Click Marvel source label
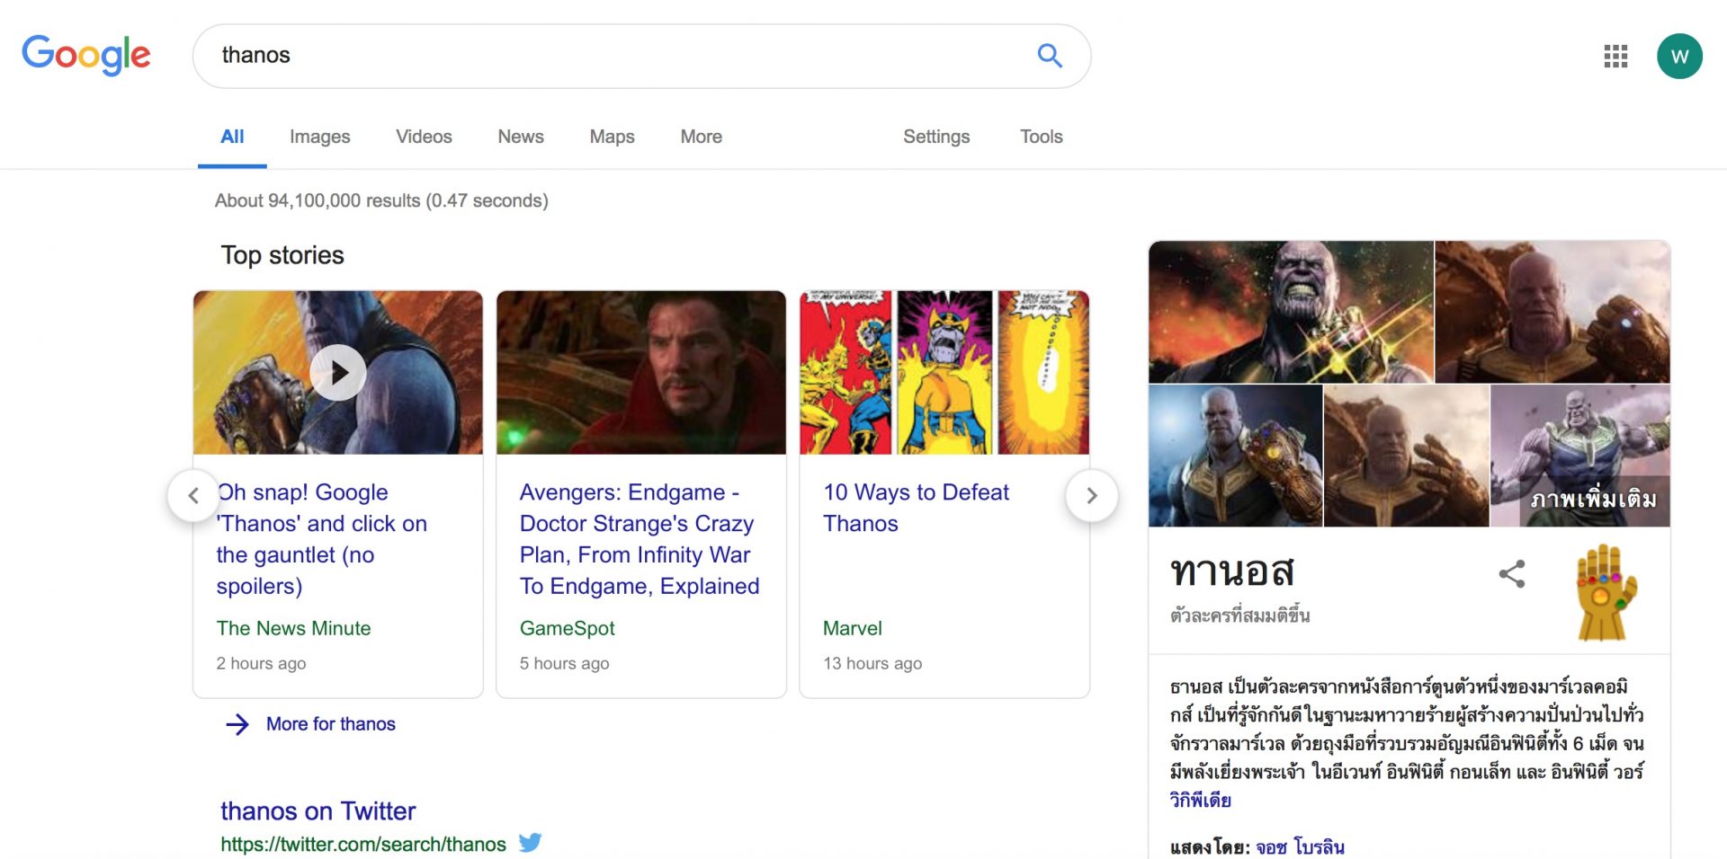This screenshot has height=859, width=1727. 852,628
